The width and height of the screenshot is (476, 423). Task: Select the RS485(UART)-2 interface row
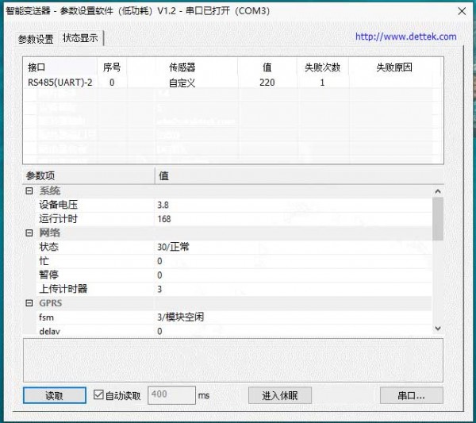point(59,83)
